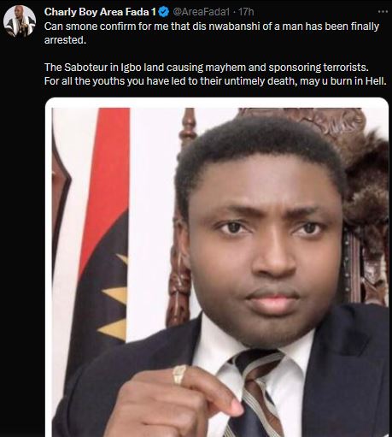This screenshot has height=437, width=392.
Task: Click the striped necktie in the attached image
Action: tap(254, 393)
